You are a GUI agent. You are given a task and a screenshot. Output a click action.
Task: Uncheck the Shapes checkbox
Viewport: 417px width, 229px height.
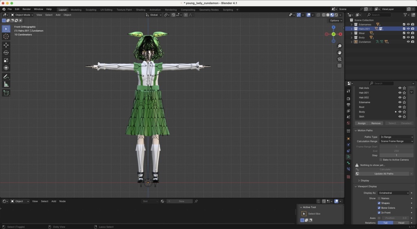pos(379,203)
